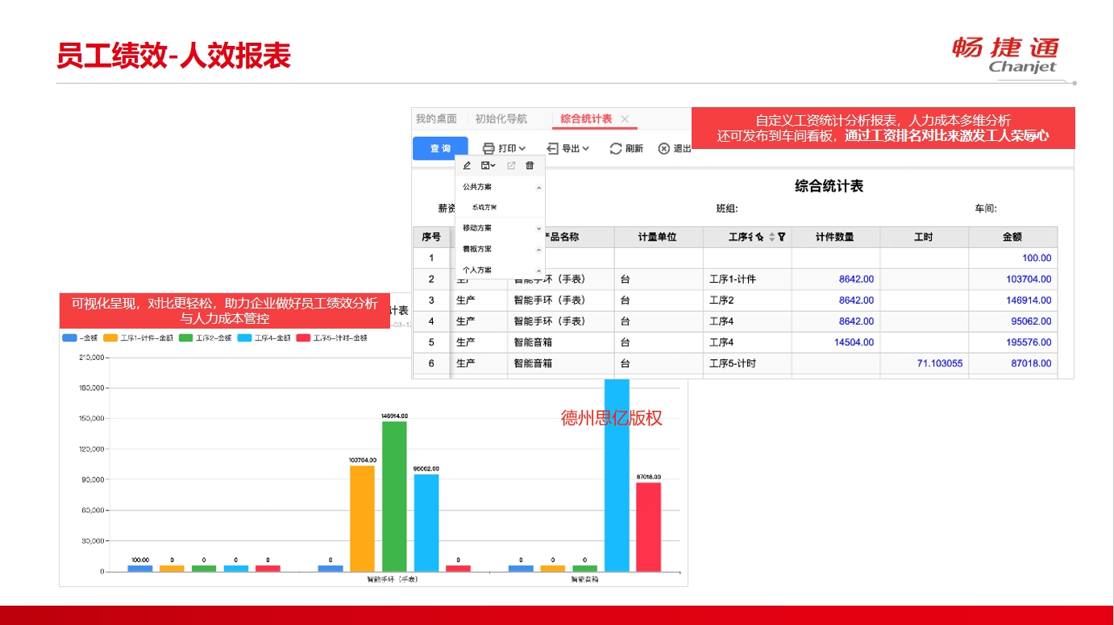Screen dimensions: 1114x625
Task: Click the amount 195576.00 in row 5
Action: 1029,342
